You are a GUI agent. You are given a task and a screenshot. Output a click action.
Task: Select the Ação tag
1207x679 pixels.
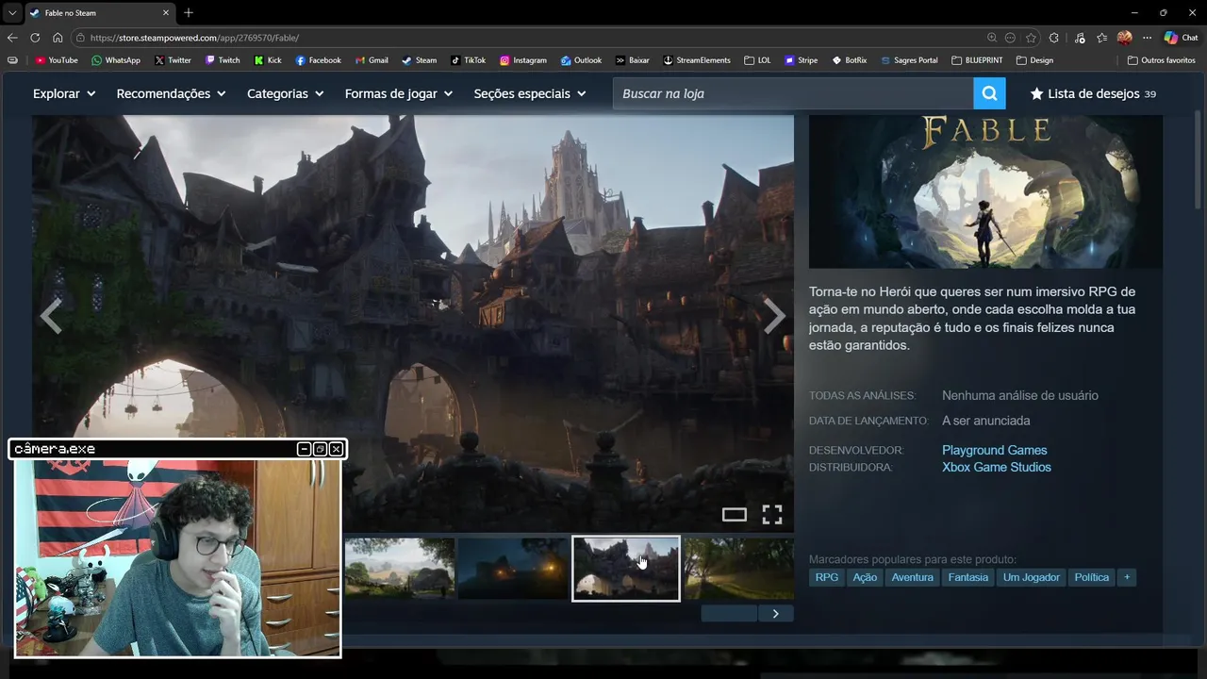865,577
